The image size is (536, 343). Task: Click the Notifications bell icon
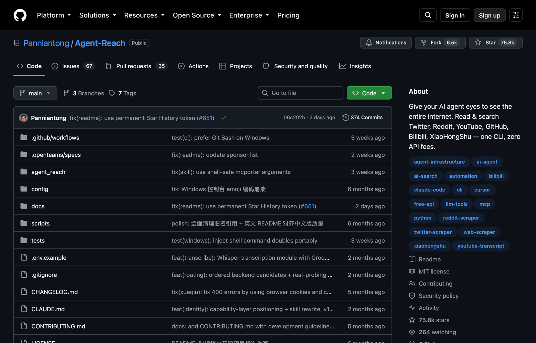(369, 42)
